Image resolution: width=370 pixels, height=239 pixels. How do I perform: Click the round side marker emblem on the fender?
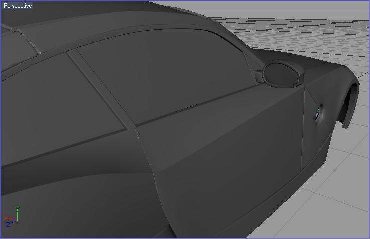(317, 113)
